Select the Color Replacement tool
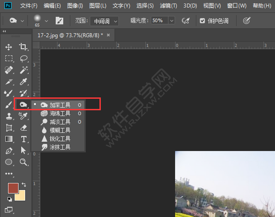The width and height of the screenshot is (275, 217). pyautogui.click(x=23, y=116)
